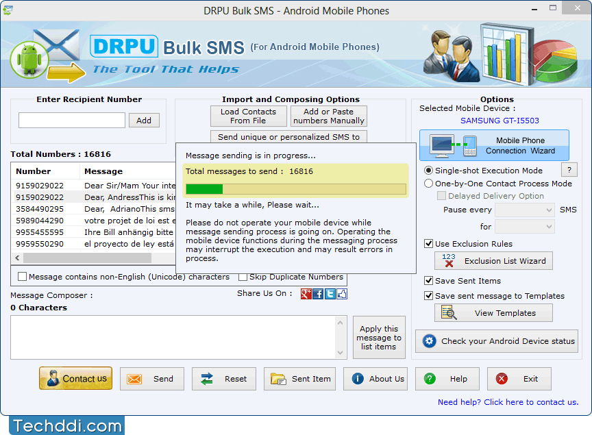
Task: Toggle Delayed Delivery Option checkbox
Action: pyautogui.click(x=441, y=196)
